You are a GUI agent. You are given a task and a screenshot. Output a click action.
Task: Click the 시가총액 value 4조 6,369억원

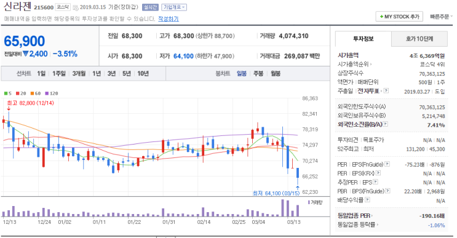coord(427,55)
